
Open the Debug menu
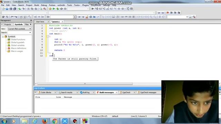[x=44, y=5]
